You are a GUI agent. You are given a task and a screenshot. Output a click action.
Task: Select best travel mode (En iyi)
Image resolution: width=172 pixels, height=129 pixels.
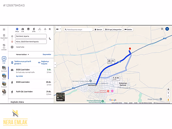[17, 30]
